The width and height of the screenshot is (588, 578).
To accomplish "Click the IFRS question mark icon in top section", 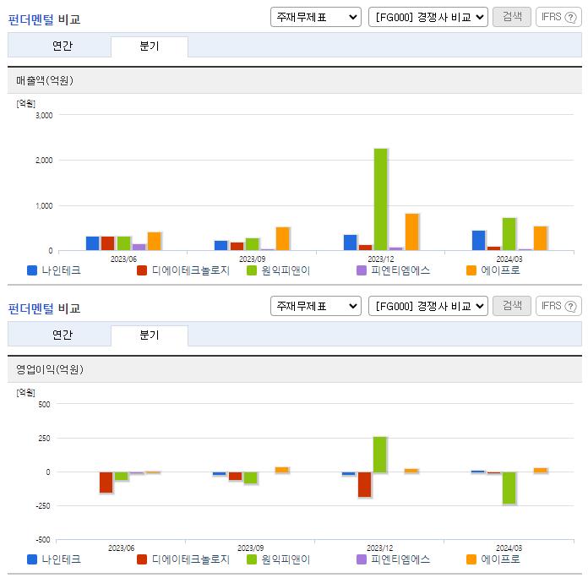I will tap(570, 17).
